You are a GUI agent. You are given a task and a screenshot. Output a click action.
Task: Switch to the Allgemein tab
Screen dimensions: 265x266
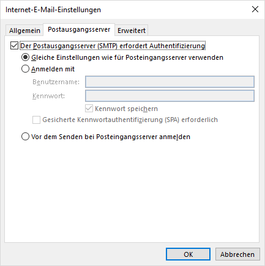coord(24,31)
